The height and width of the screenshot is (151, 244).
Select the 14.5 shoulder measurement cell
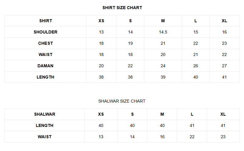click(163, 32)
